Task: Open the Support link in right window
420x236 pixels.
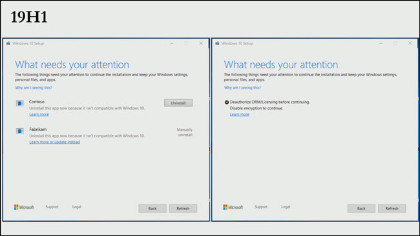Action: [261, 207]
